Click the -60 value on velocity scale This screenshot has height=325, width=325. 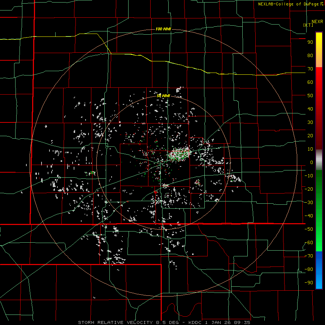[309, 243]
